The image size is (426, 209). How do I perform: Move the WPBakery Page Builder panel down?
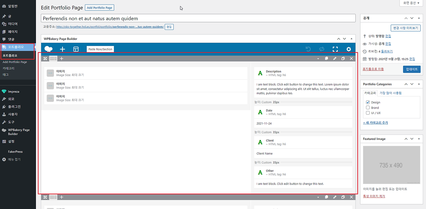pos(344,39)
